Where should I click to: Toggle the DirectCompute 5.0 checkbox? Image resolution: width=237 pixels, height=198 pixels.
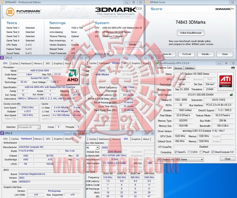pos(213,152)
